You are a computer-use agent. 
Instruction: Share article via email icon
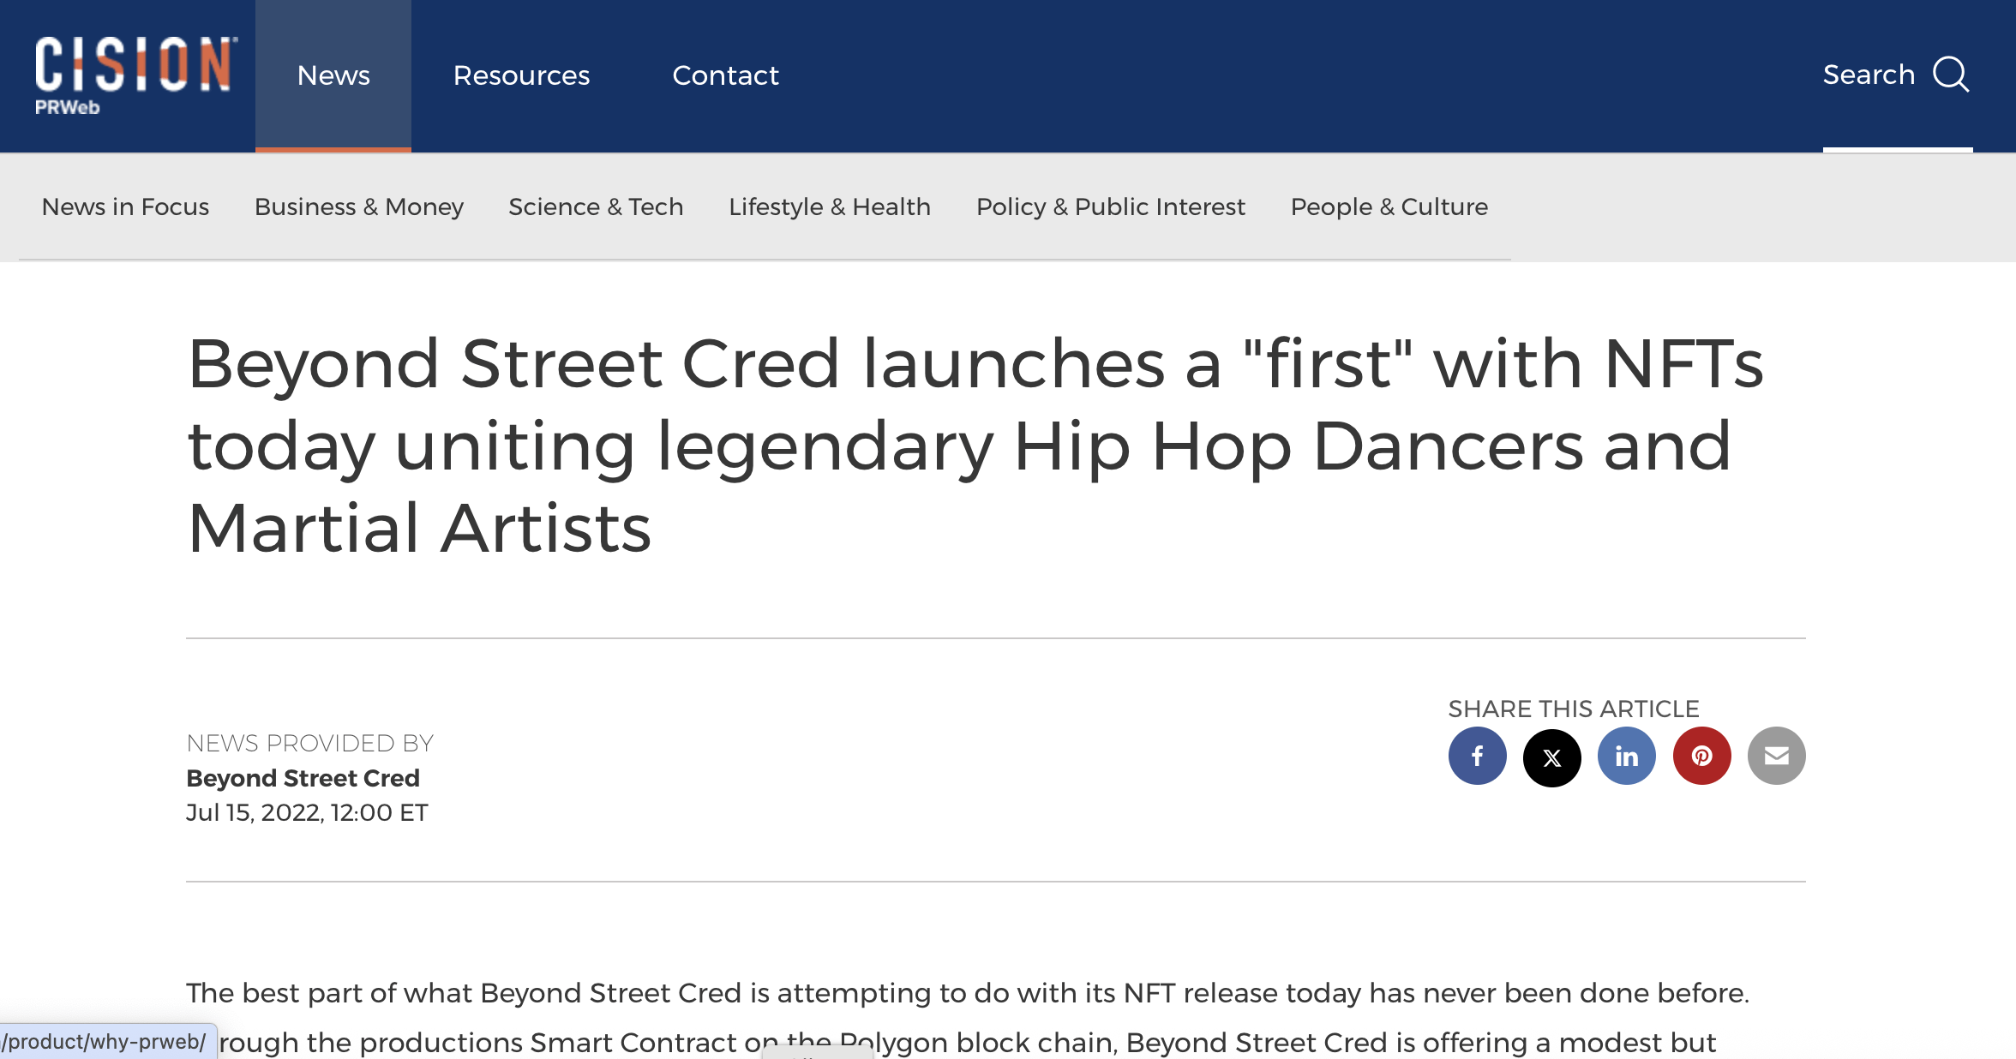tap(1776, 757)
